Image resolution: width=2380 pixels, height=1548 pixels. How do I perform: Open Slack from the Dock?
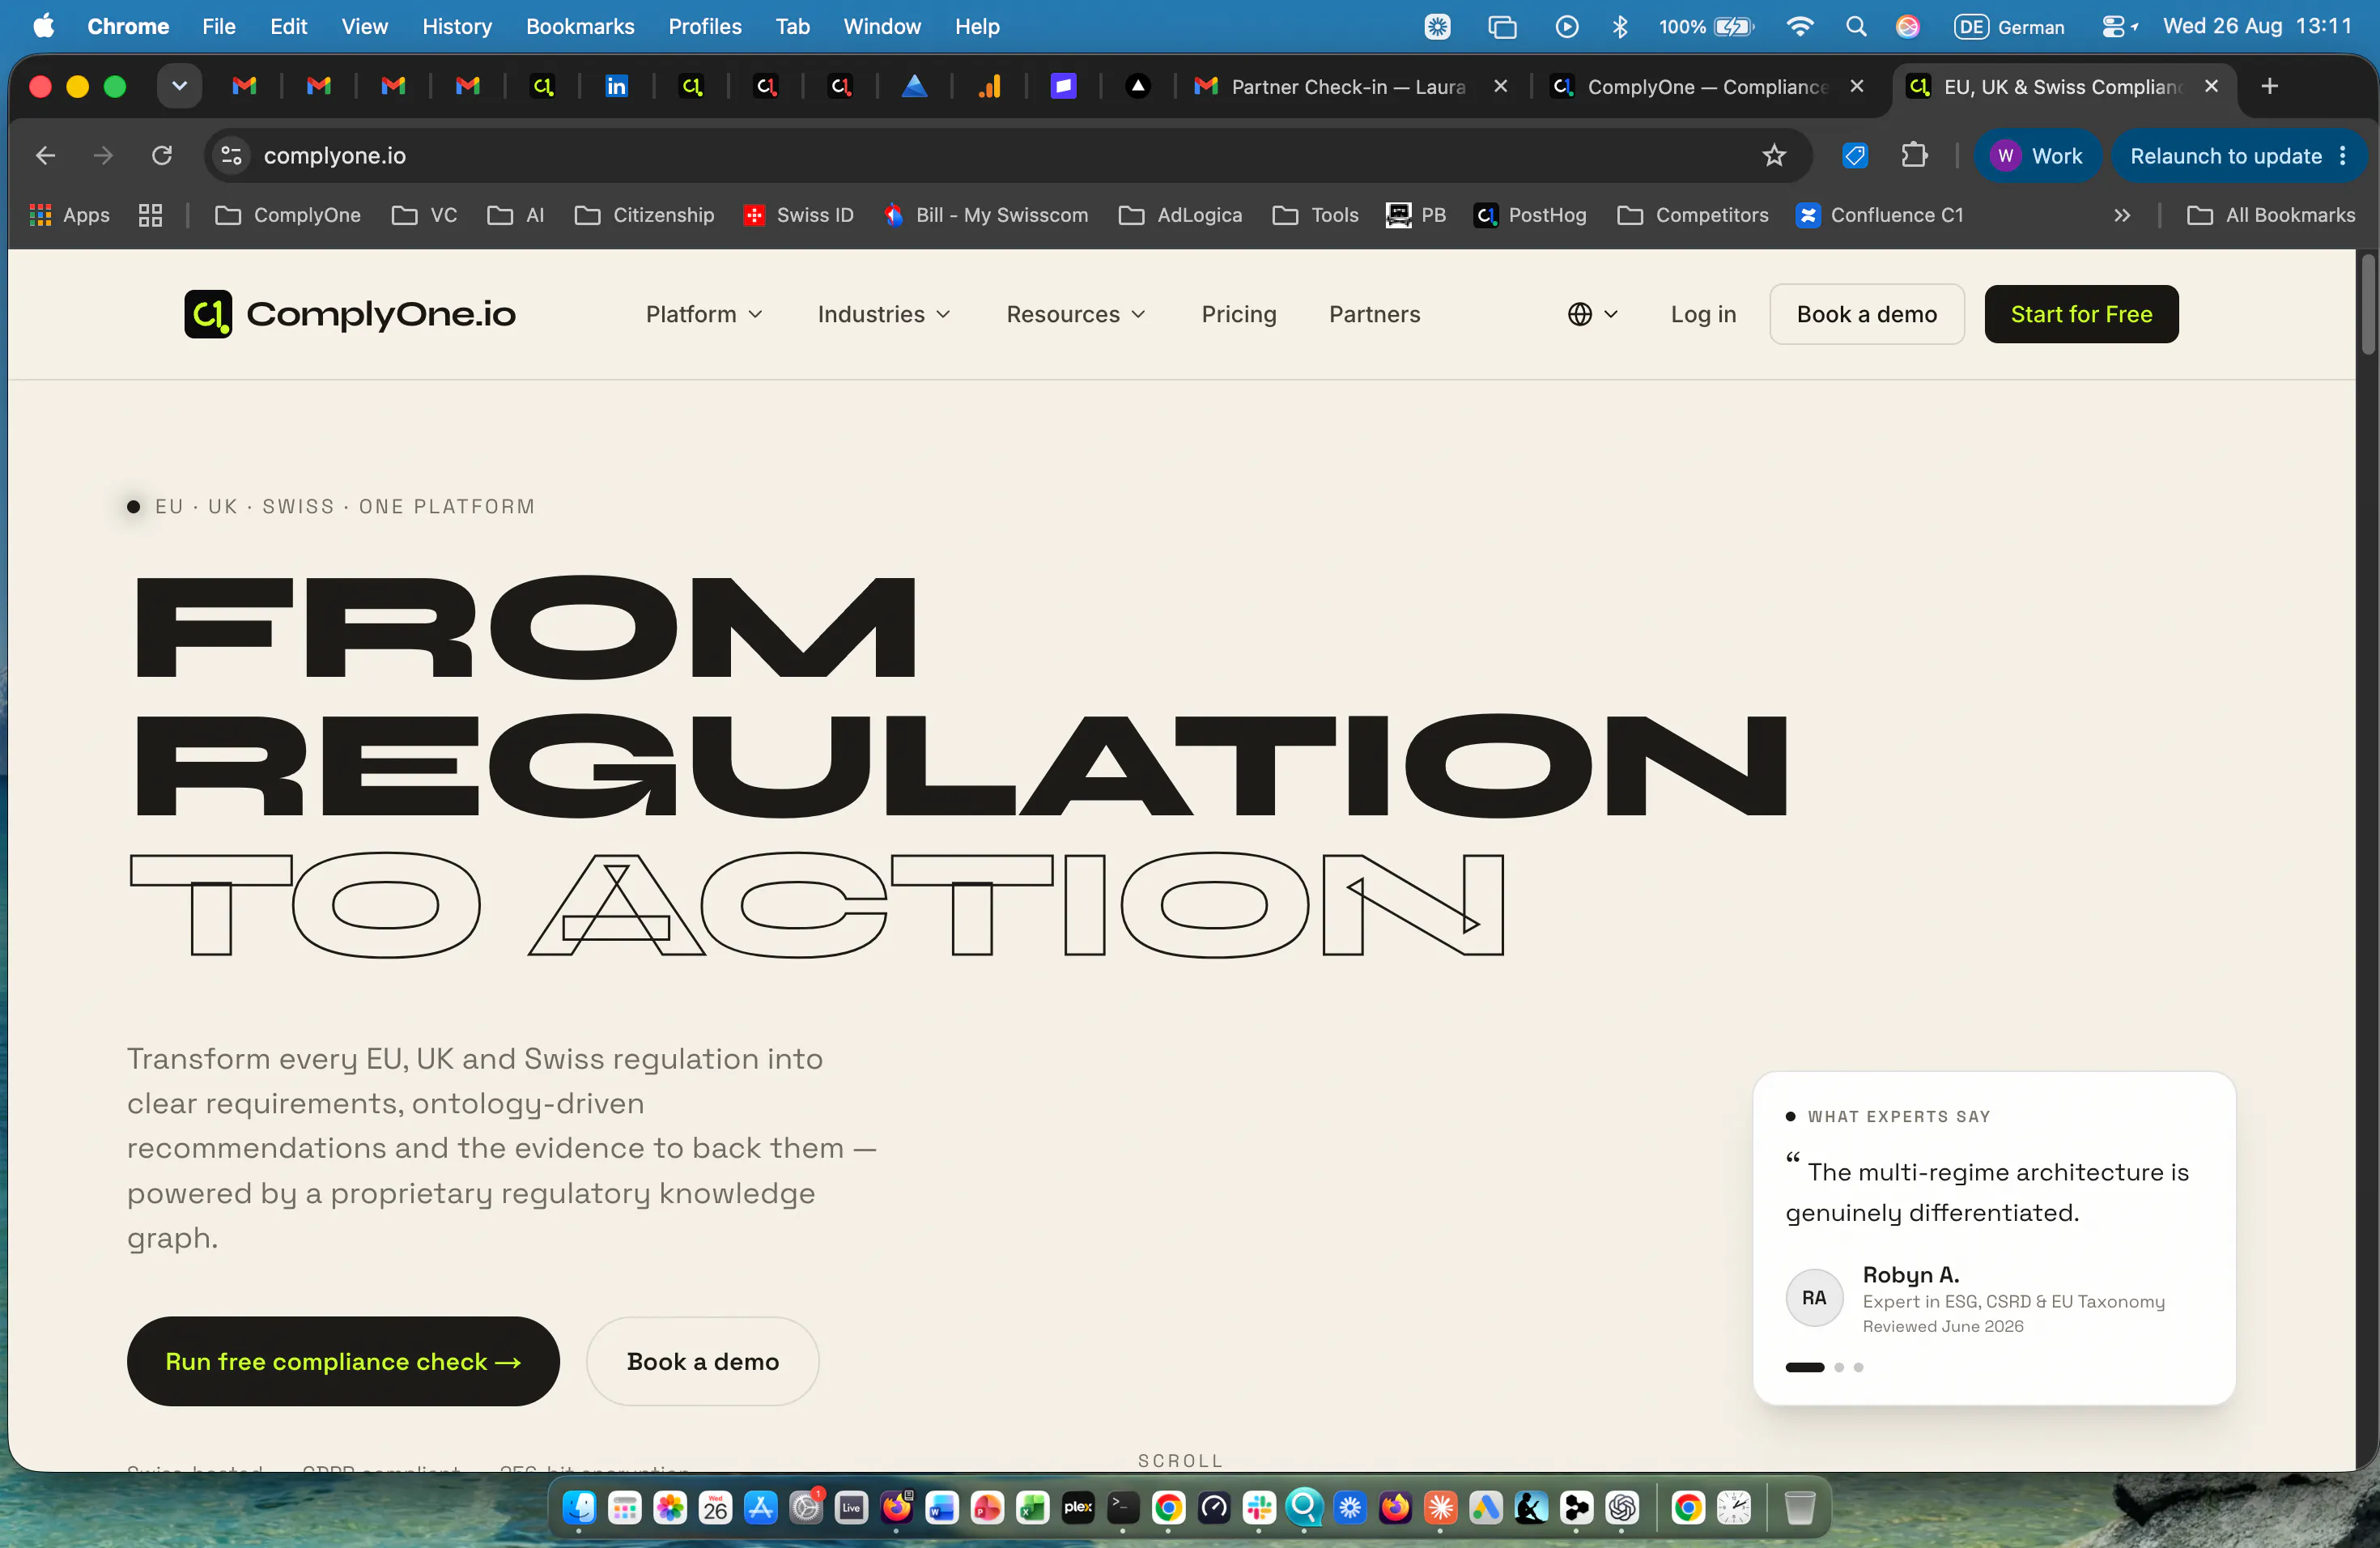click(x=1259, y=1507)
